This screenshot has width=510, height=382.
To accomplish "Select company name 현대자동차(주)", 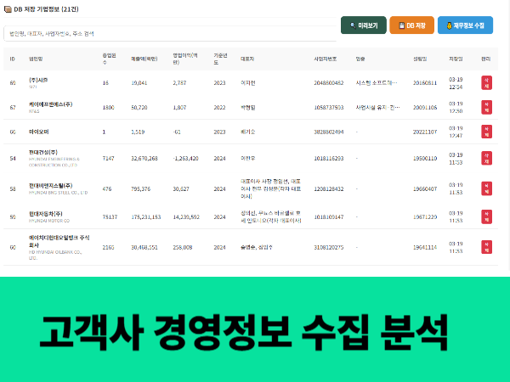I will click(46, 213).
